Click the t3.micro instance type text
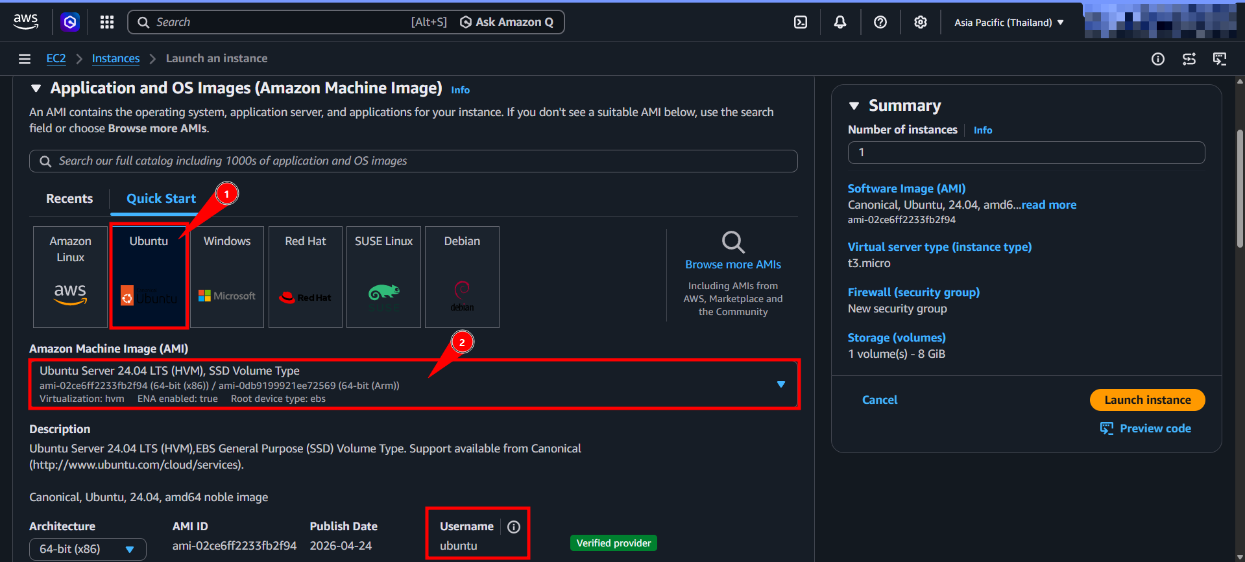Screen dimensions: 1245x562 (869, 263)
